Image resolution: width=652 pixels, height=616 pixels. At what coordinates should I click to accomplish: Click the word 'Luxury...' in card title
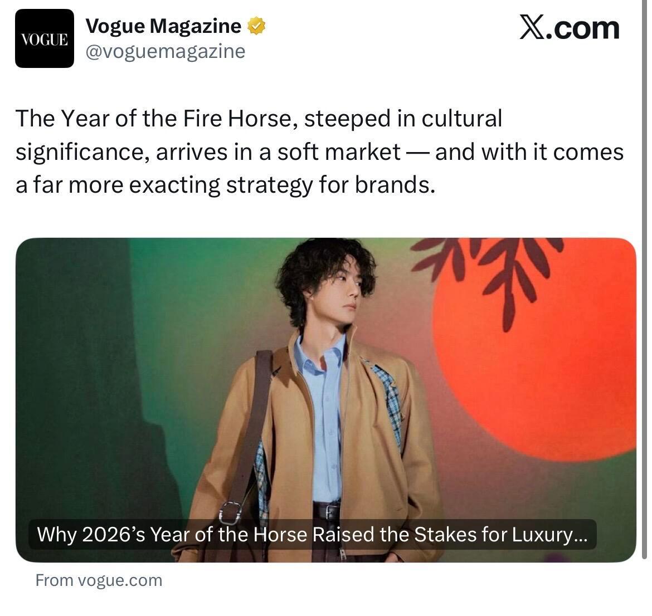point(549,535)
